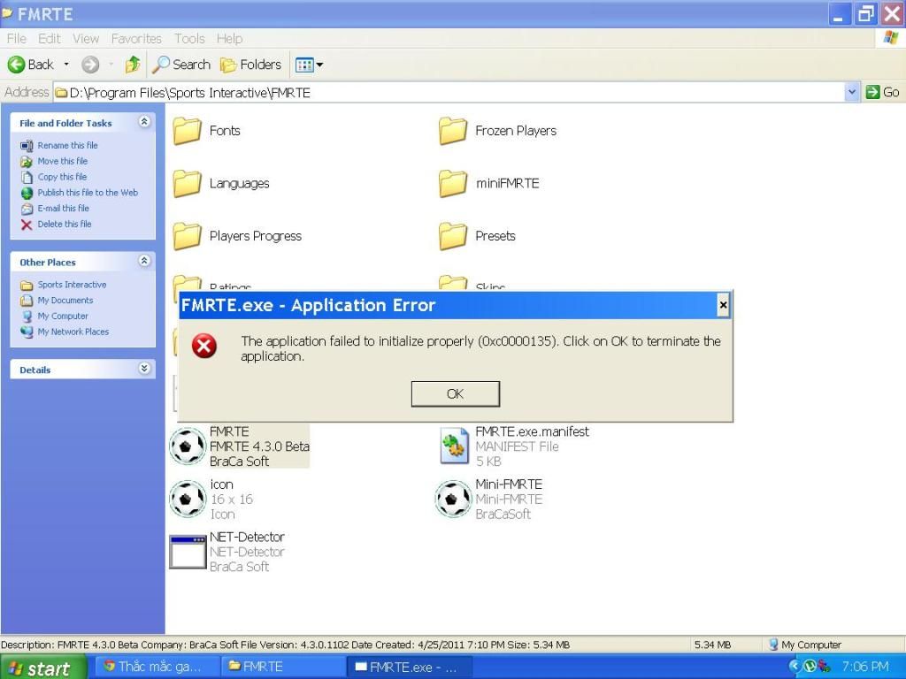Click the system tray clock 7:06 PM

[x=865, y=667]
